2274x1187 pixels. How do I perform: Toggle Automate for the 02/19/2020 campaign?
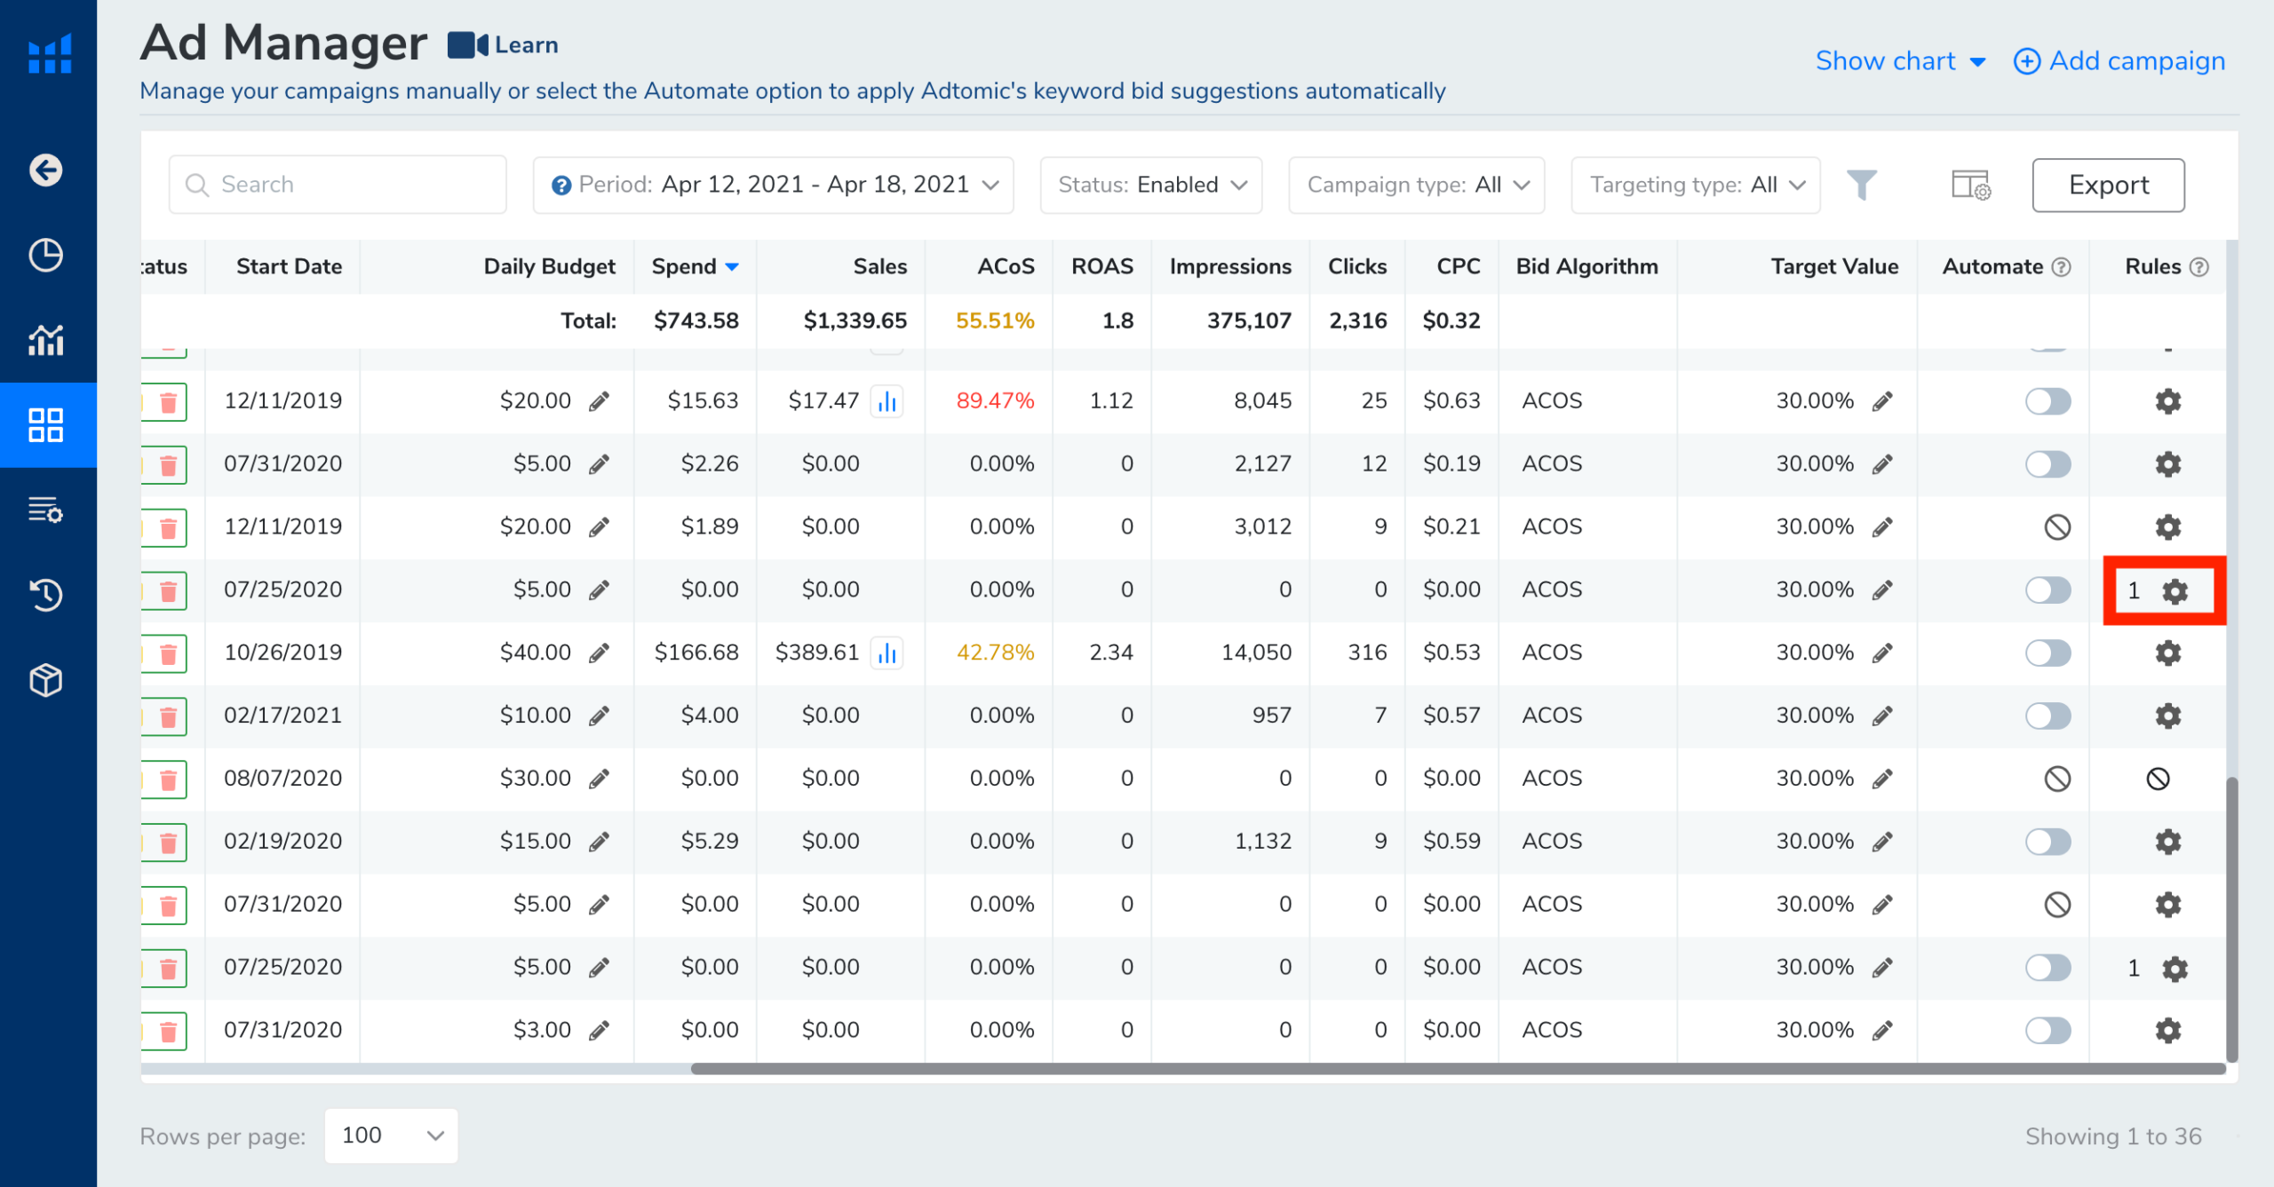[2047, 842]
